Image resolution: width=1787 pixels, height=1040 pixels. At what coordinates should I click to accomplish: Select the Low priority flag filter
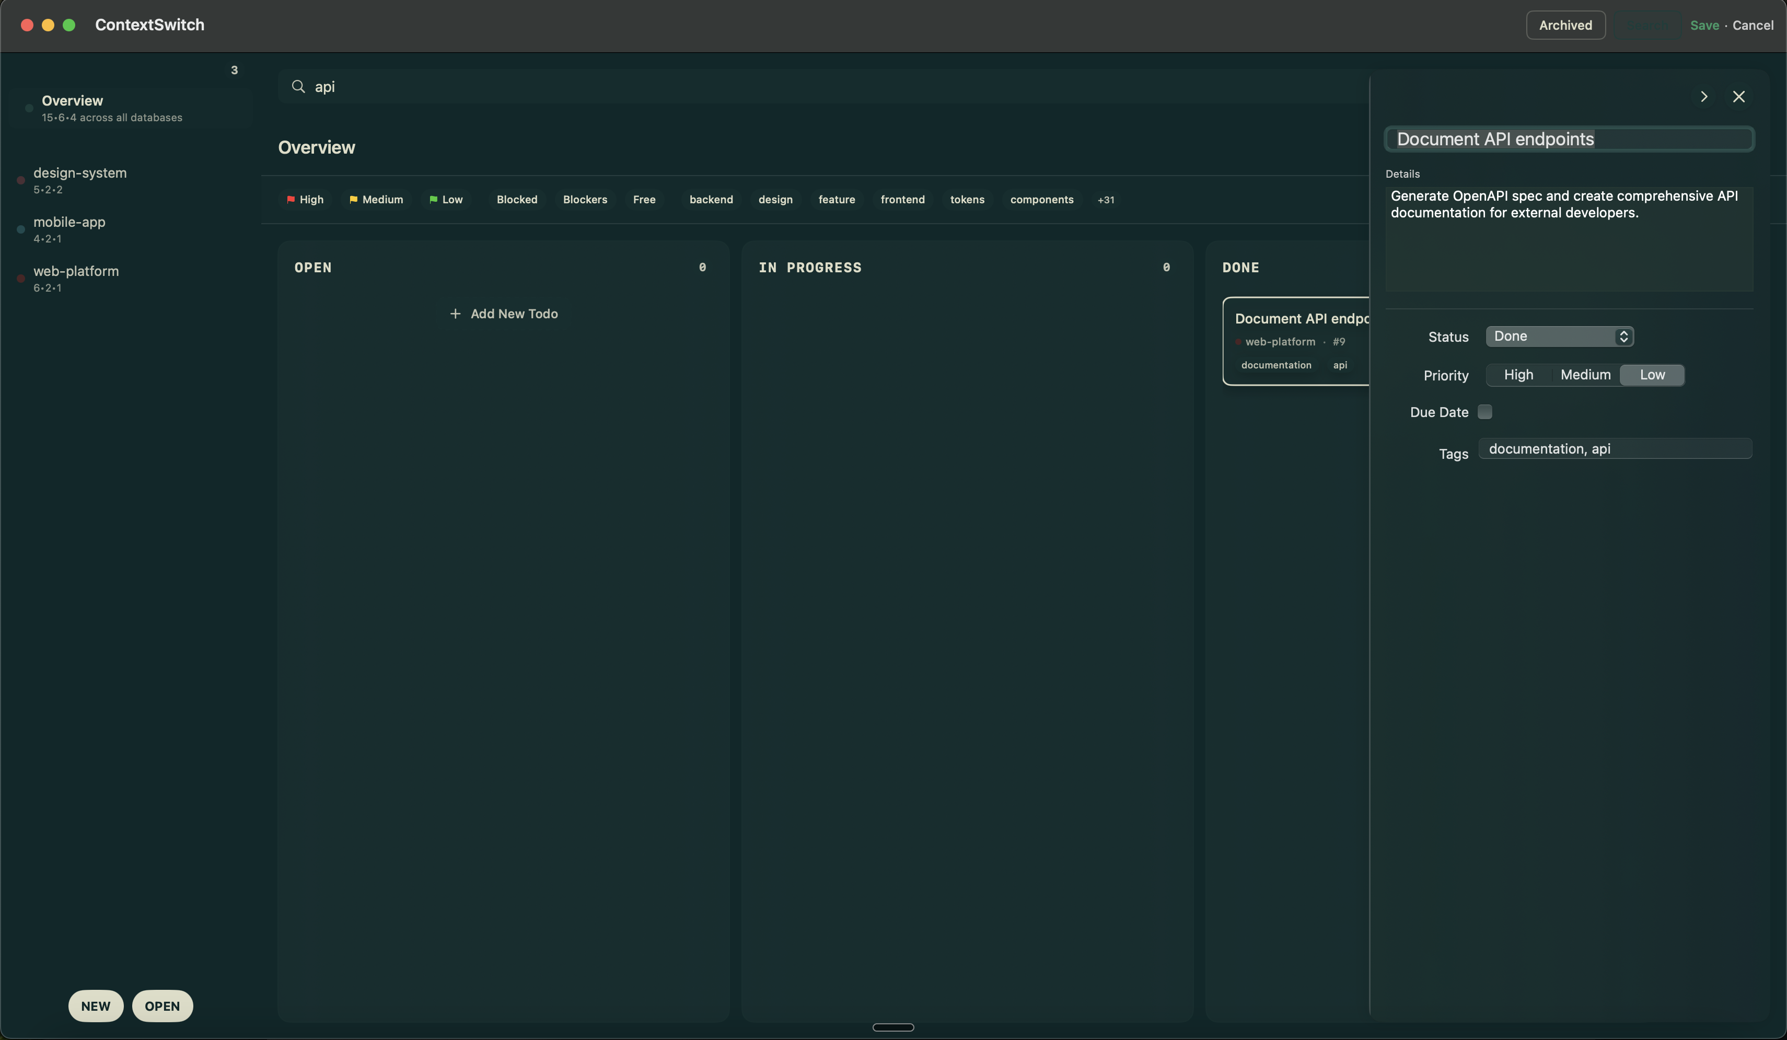point(445,199)
